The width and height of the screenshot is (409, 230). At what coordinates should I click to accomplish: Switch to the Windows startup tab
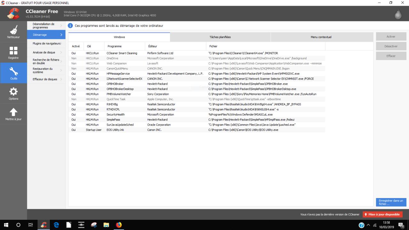(119, 37)
